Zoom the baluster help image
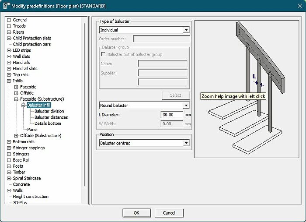The width and height of the screenshot is (306, 222). tap(247, 89)
